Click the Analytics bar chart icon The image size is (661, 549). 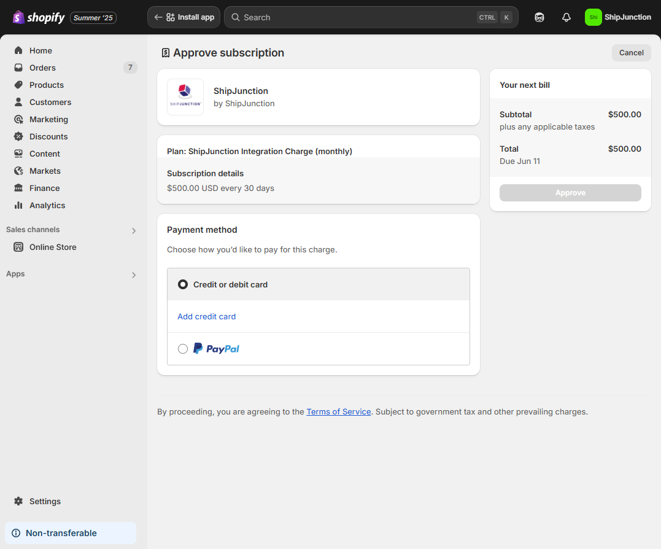[x=18, y=205]
